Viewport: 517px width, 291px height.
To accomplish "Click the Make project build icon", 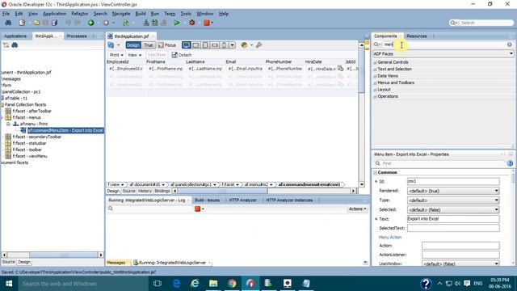I will (x=146, y=23).
